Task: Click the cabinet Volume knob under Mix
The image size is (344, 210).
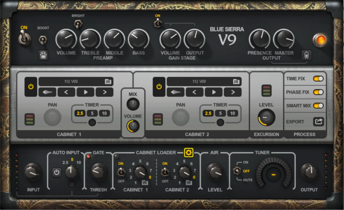Action: 133,126
